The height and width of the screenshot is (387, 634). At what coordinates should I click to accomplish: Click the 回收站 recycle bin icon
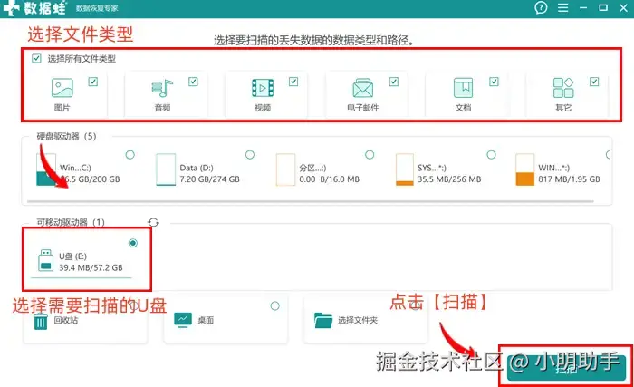(41, 322)
